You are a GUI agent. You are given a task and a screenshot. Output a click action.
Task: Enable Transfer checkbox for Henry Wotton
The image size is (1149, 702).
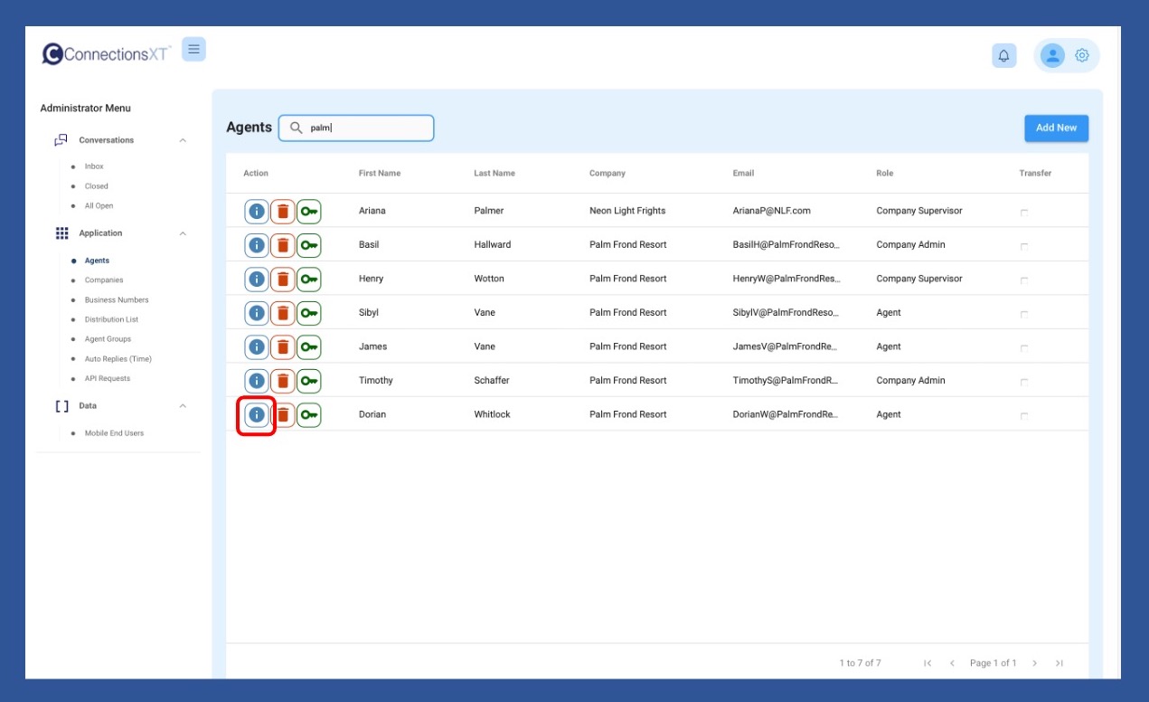point(1024,280)
